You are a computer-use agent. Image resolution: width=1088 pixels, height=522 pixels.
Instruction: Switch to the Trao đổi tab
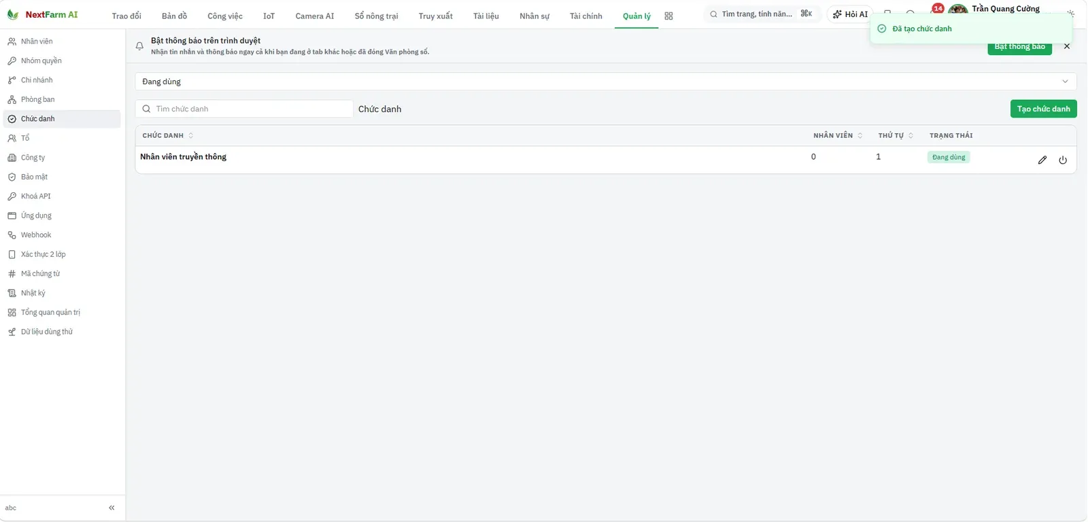point(126,16)
